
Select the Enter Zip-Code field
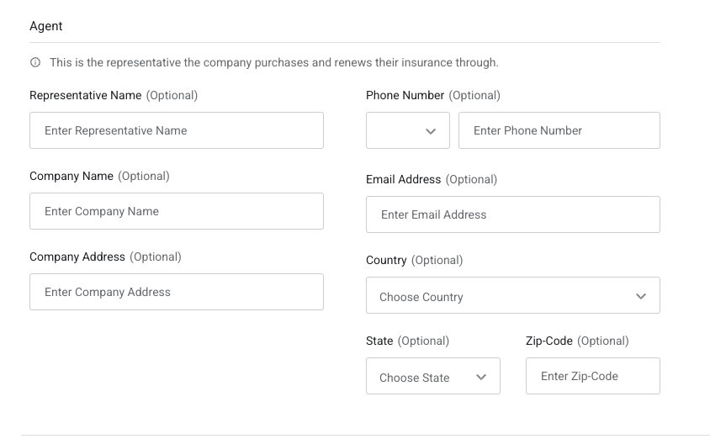point(592,377)
